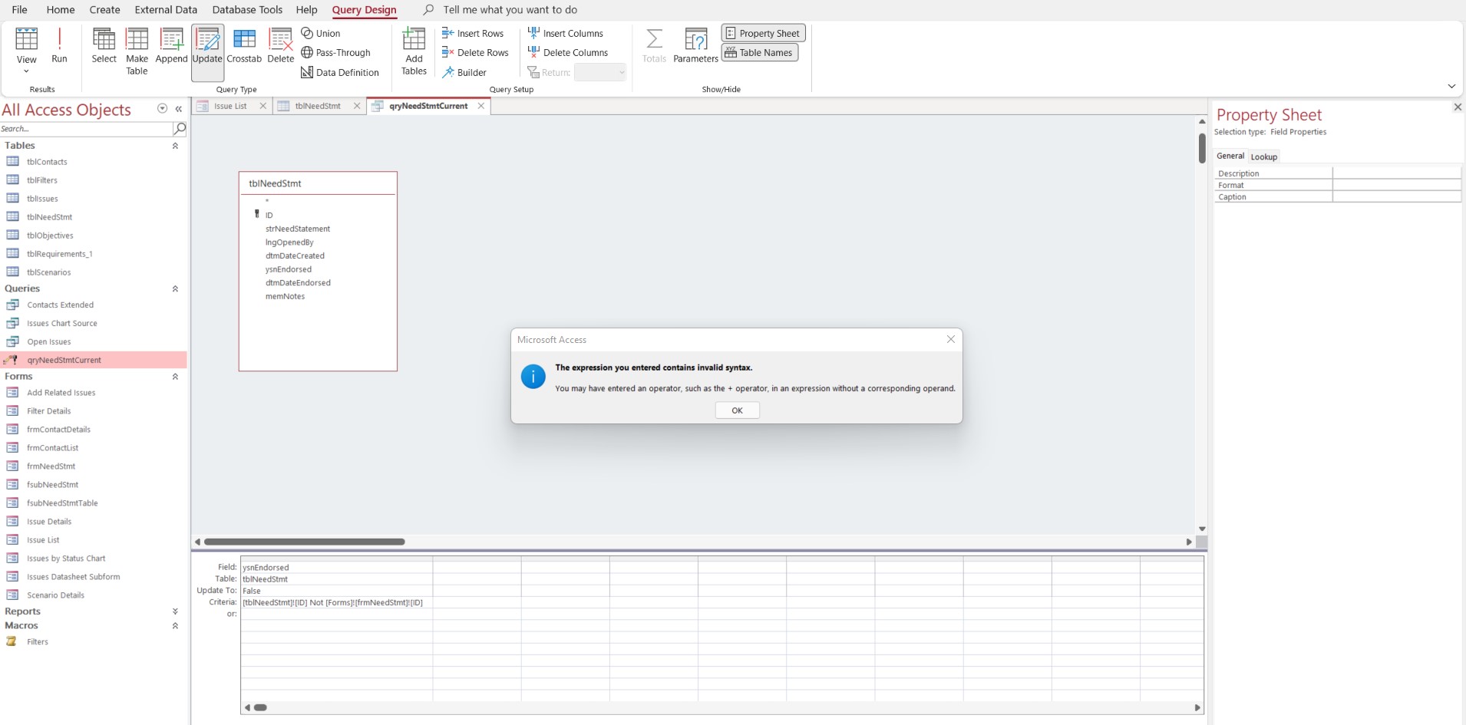The image size is (1466, 725).
Task: Select the General tab in Property Sheet
Action: (x=1230, y=156)
